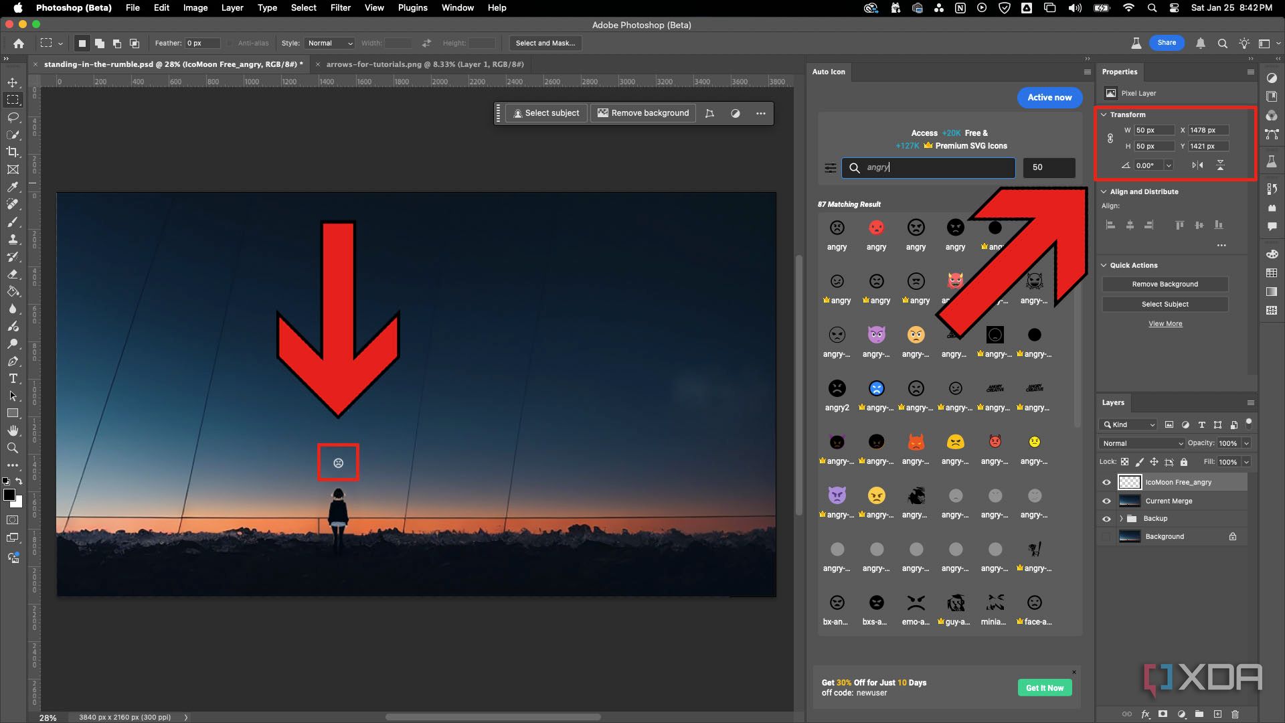Expand the Backup layer group
1285x723 pixels.
(x=1121, y=519)
